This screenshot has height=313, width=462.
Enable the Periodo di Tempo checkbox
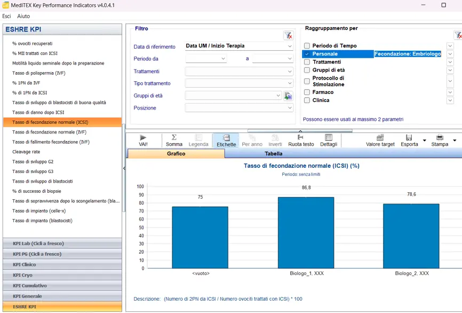(307, 46)
